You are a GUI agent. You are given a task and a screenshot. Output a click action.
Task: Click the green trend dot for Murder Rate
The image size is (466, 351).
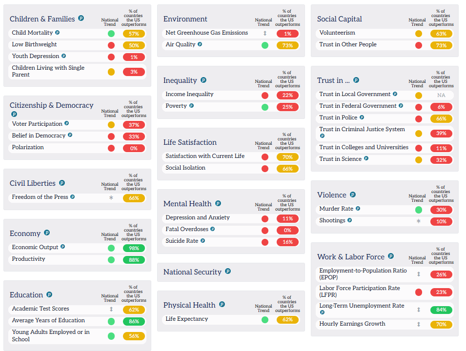point(419,210)
